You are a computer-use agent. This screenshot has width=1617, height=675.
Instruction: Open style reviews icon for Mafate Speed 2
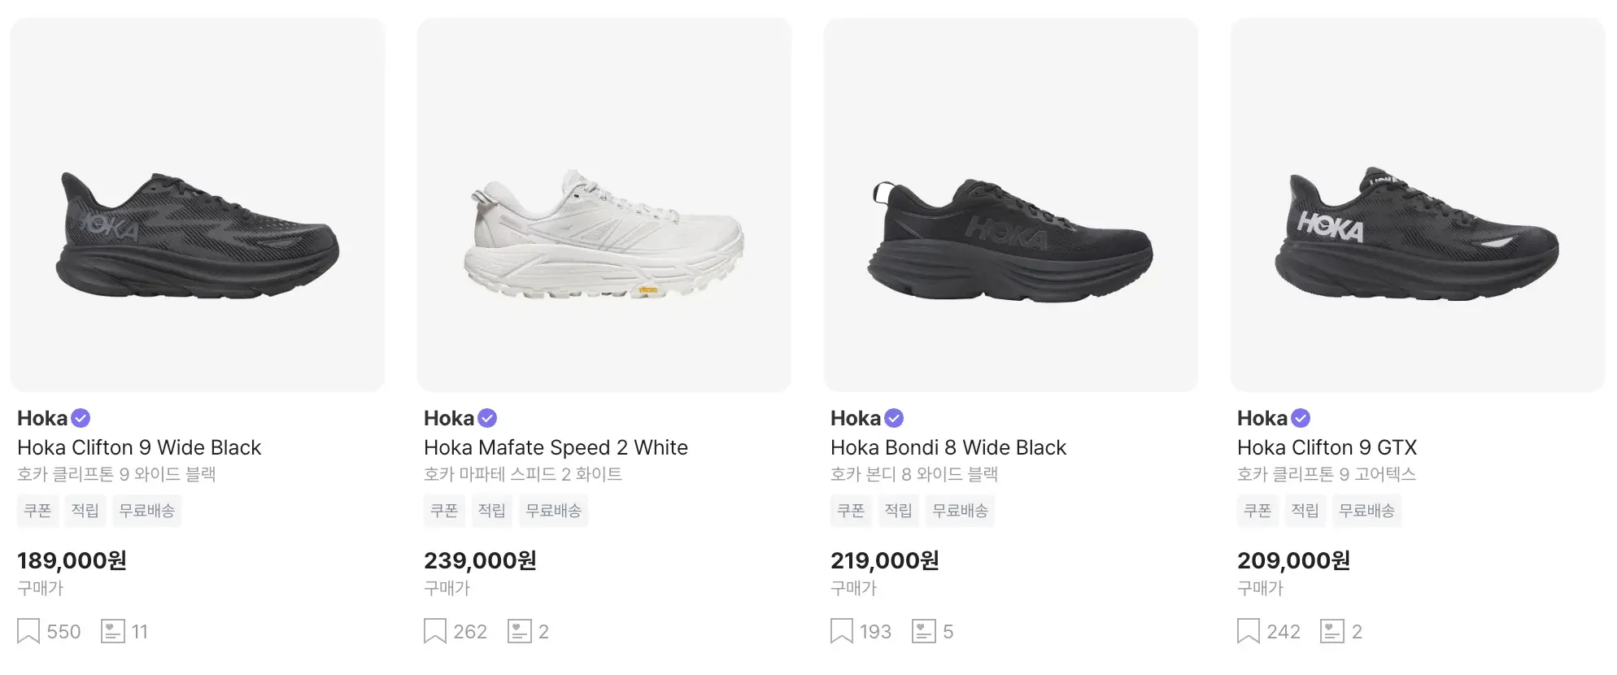click(x=519, y=631)
